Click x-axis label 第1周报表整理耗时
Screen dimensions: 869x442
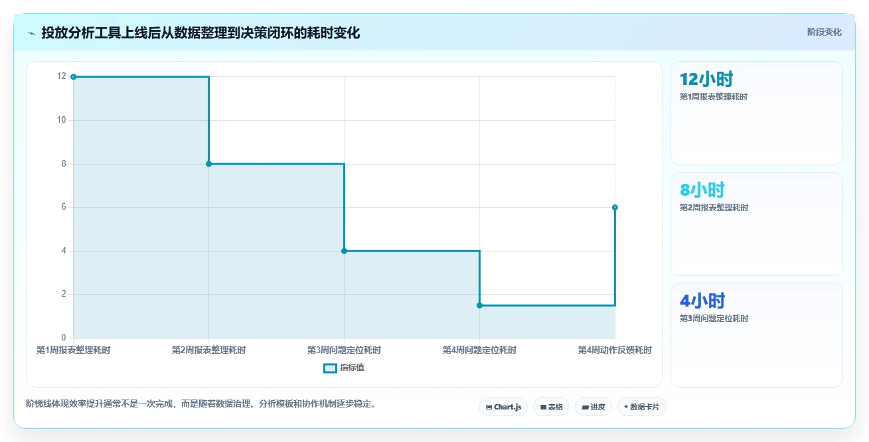click(73, 350)
